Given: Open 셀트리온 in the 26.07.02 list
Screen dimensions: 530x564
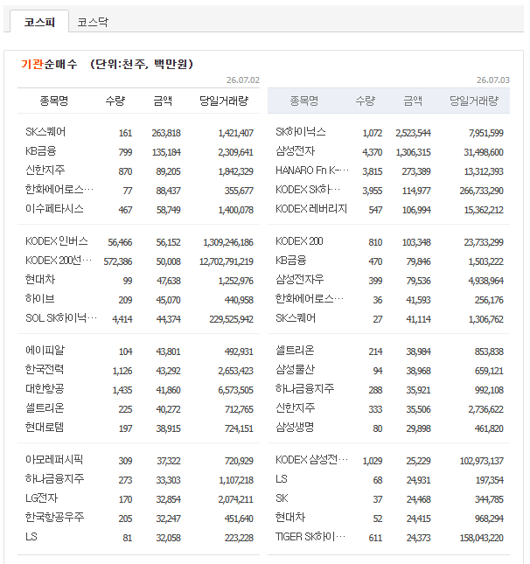Looking at the screenshot, I should coord(45,407).
